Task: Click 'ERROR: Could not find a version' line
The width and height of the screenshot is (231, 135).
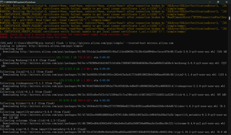Action: [x=65, y=34]
